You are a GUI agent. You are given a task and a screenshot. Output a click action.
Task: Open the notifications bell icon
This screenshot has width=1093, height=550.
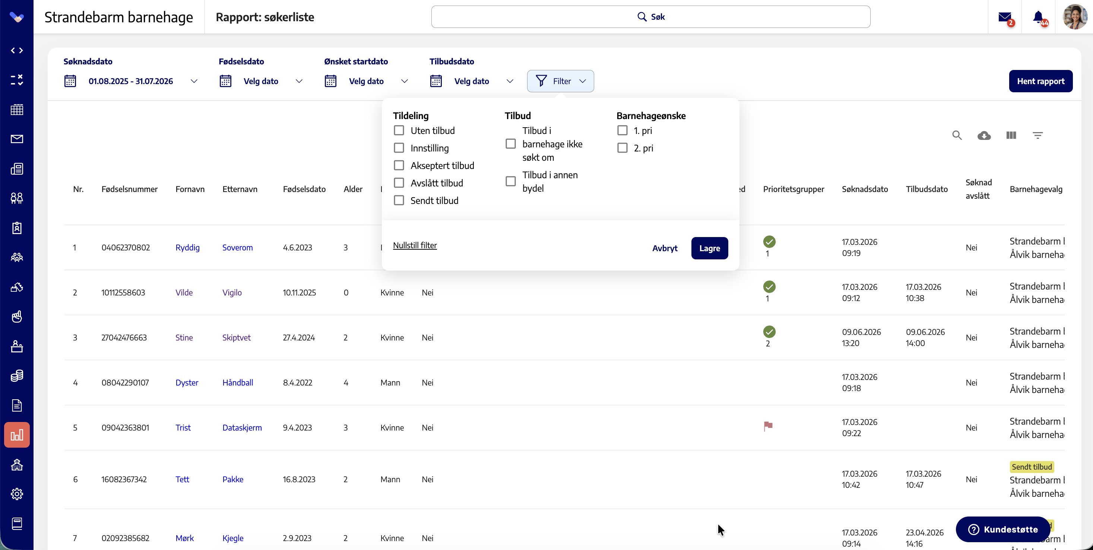(x=1039, y=17)
